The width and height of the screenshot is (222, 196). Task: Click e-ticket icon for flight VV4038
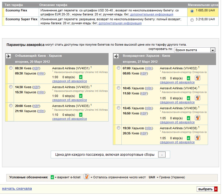pos(188,138)
